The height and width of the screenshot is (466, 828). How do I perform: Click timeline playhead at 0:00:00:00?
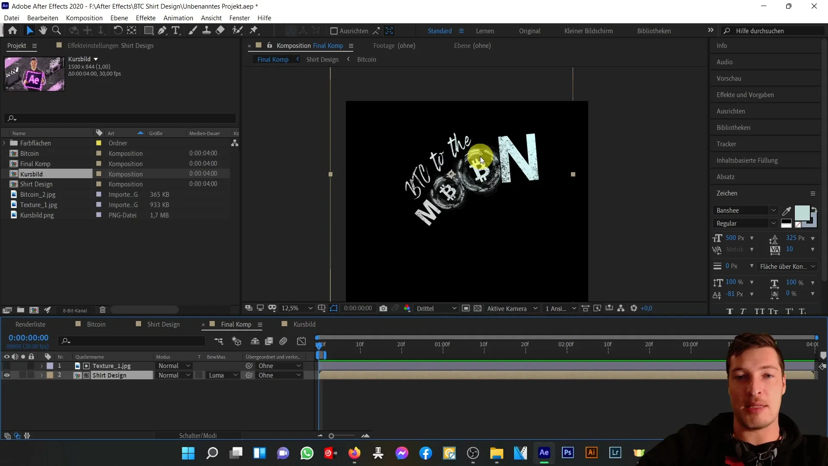320,343
